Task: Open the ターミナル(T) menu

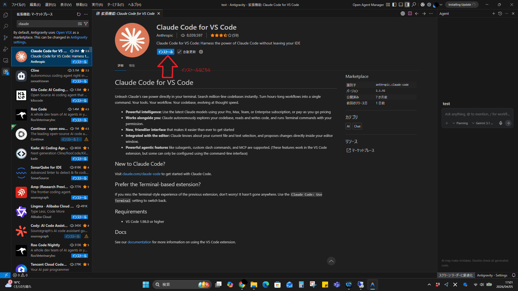Action: click(x=115, y=5)
